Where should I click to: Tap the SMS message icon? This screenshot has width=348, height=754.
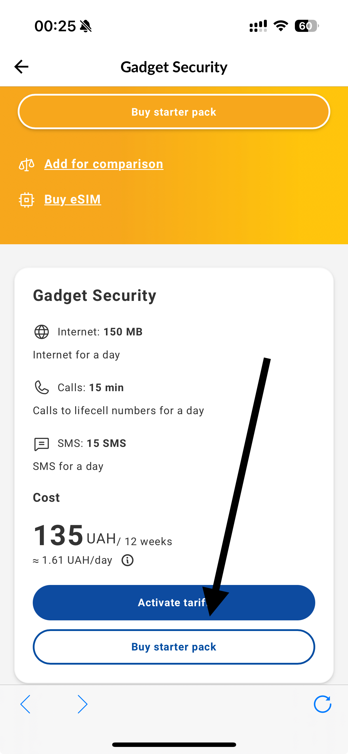42,444
